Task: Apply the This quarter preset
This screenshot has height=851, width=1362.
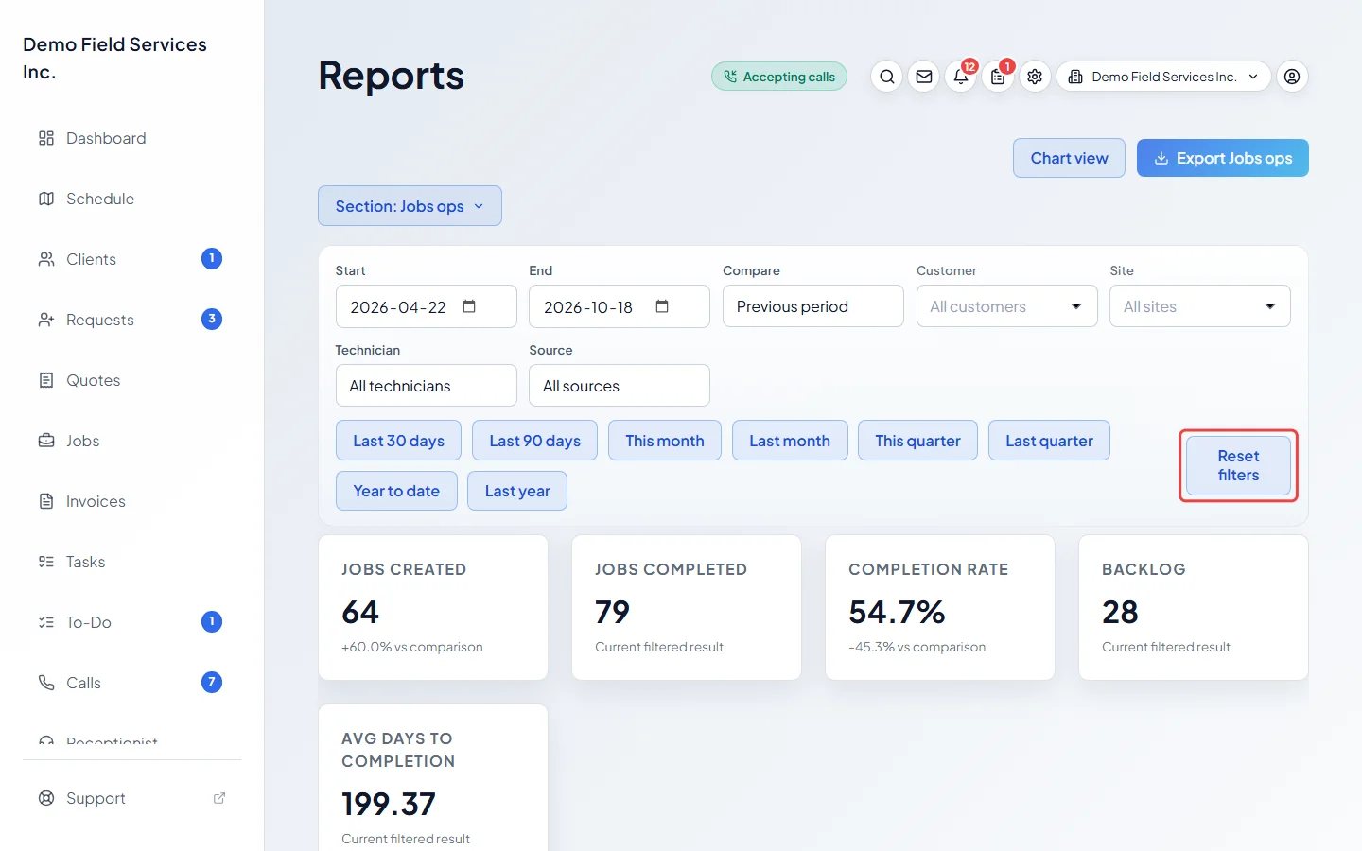Action: coord(917,441)
